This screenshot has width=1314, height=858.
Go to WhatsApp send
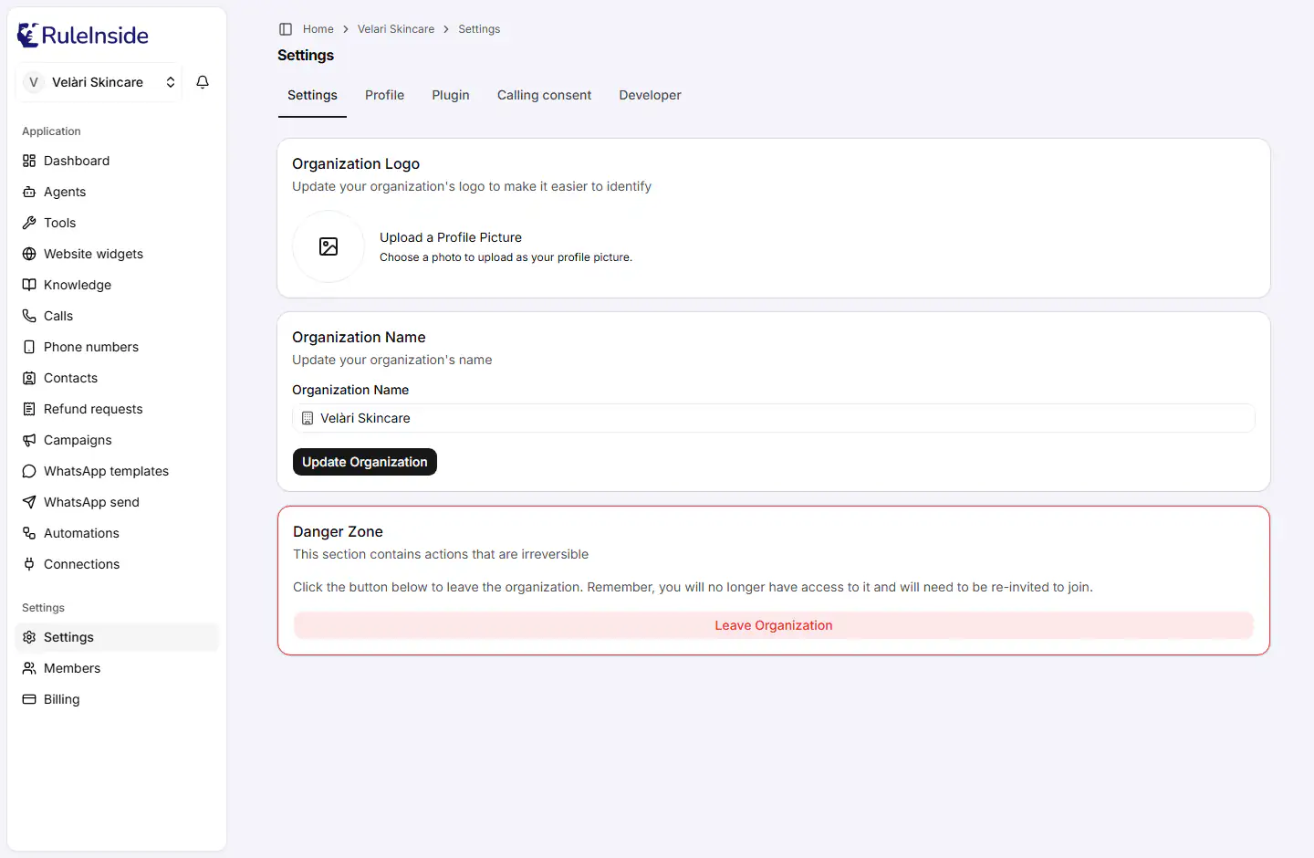[x=117, y=502]
